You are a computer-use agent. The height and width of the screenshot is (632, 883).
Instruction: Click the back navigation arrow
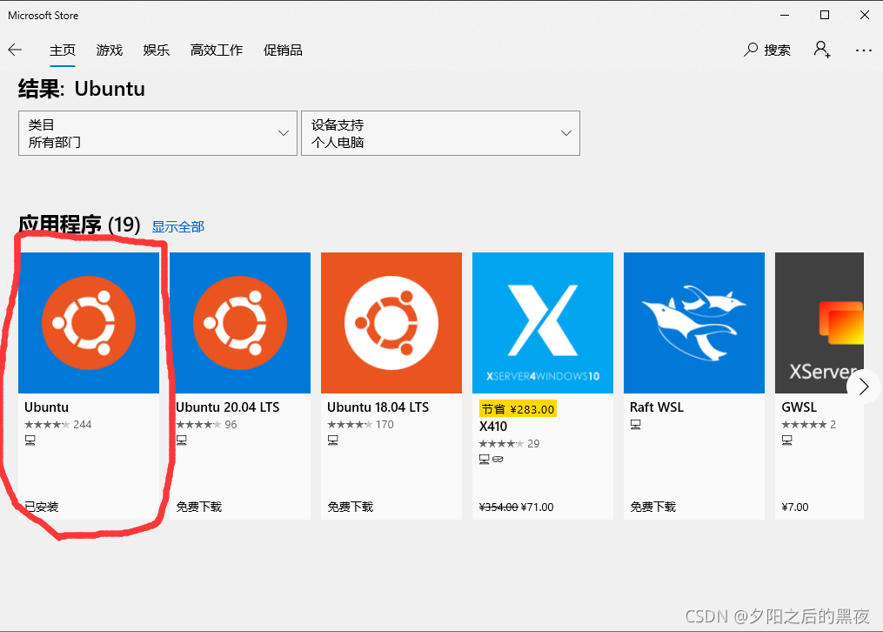point(15,50)
